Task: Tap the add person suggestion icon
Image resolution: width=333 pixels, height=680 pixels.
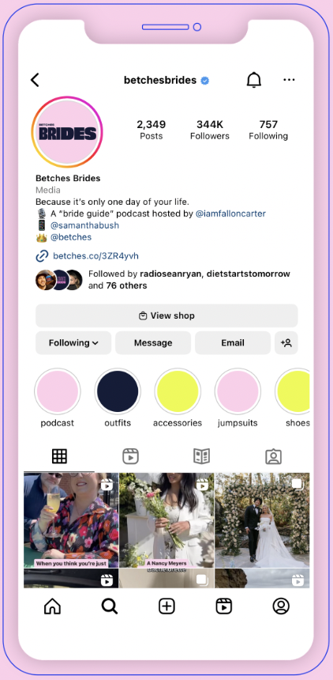Action: point(286,342)
